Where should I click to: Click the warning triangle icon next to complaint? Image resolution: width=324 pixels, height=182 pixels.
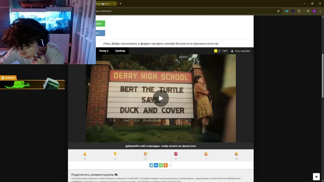tap(232, 51)
